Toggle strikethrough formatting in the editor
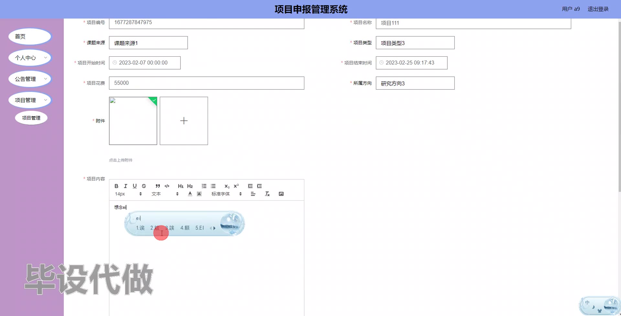 tap(144, 186)
